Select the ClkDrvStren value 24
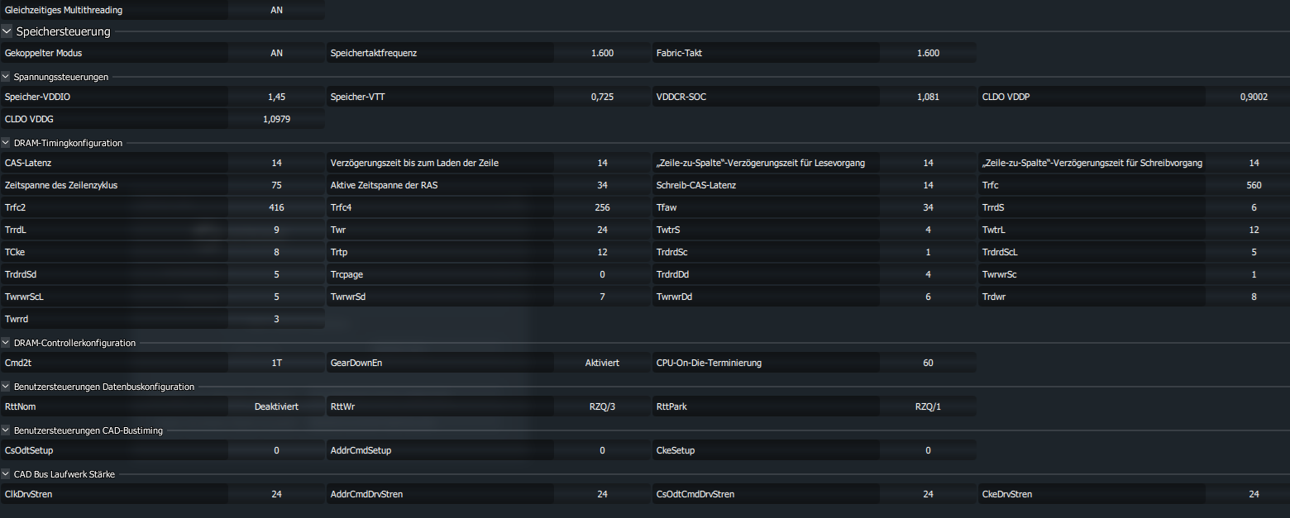Image resolution: width=1290 pixels, height=518 pixels. 276,494
